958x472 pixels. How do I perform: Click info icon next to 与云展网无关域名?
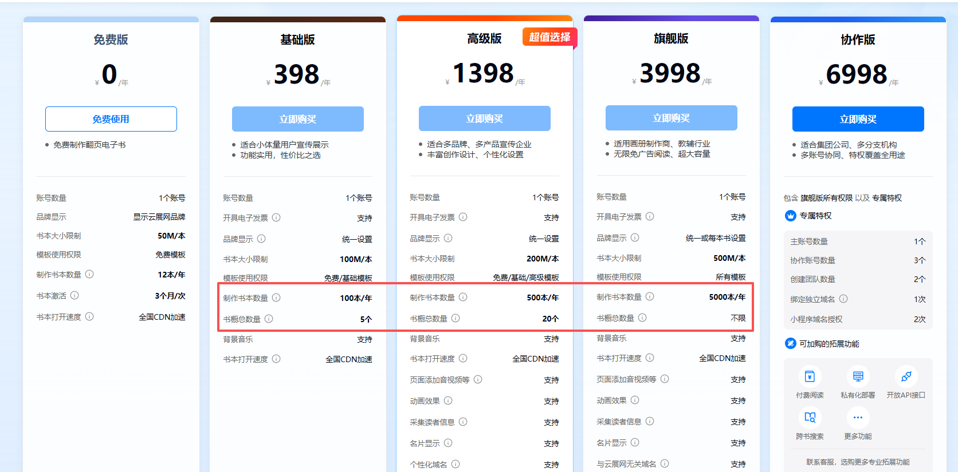(x=665, y=463)
